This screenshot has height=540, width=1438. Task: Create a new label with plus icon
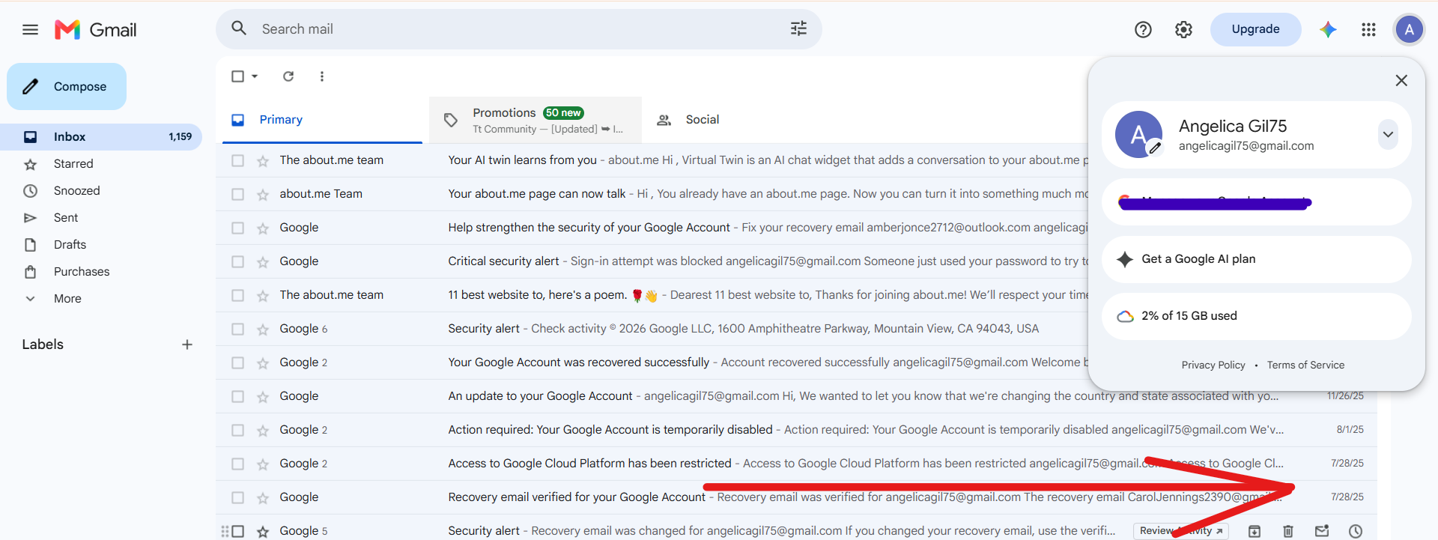pyautogui.click(x=187, y=345)
